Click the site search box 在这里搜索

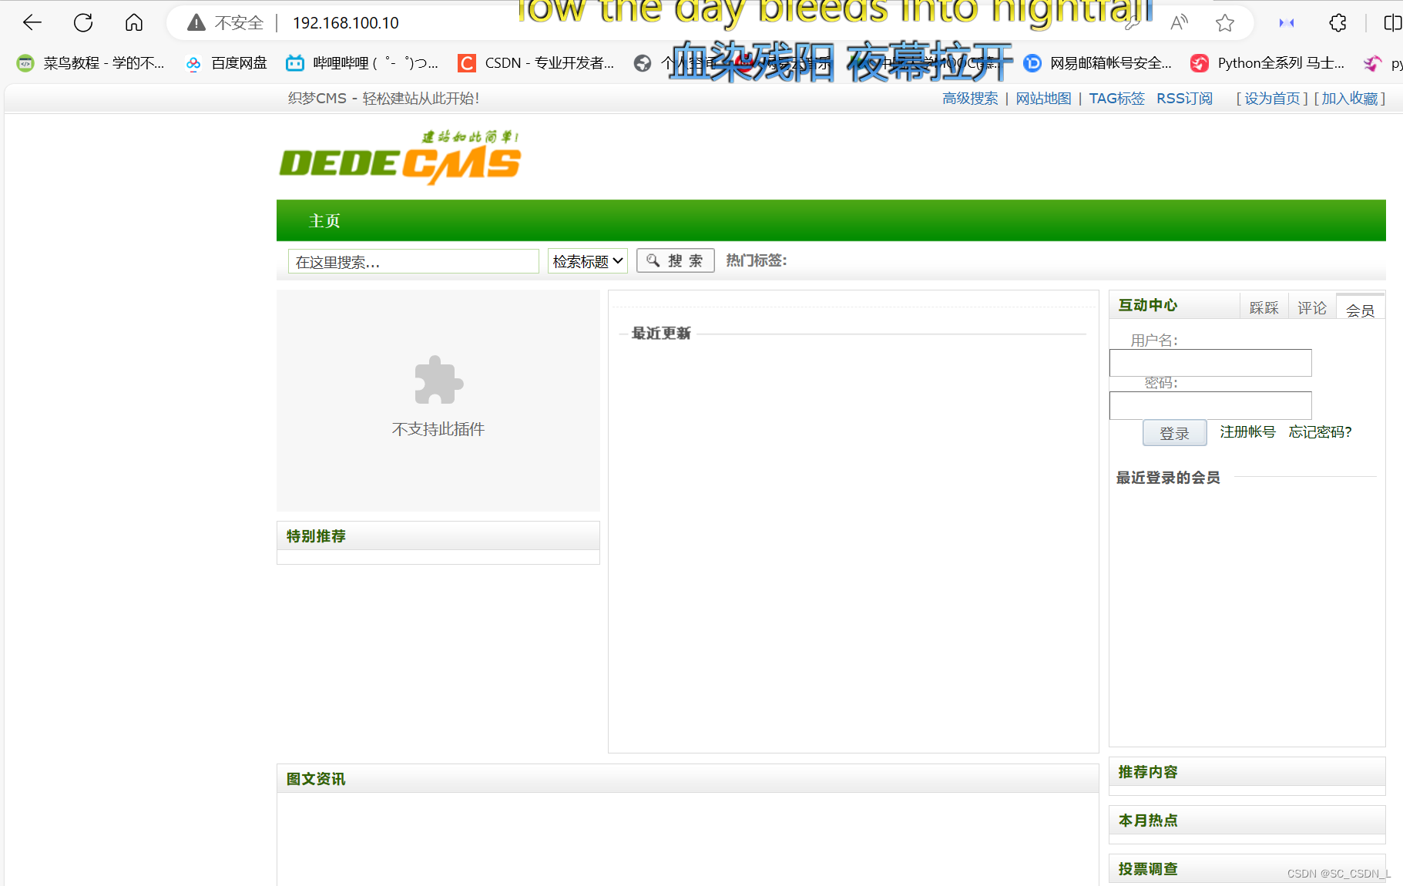coord(414,261)
